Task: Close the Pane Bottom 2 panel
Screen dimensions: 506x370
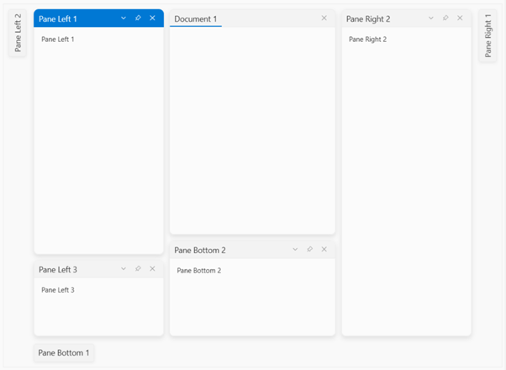Action: click(324, 249)
